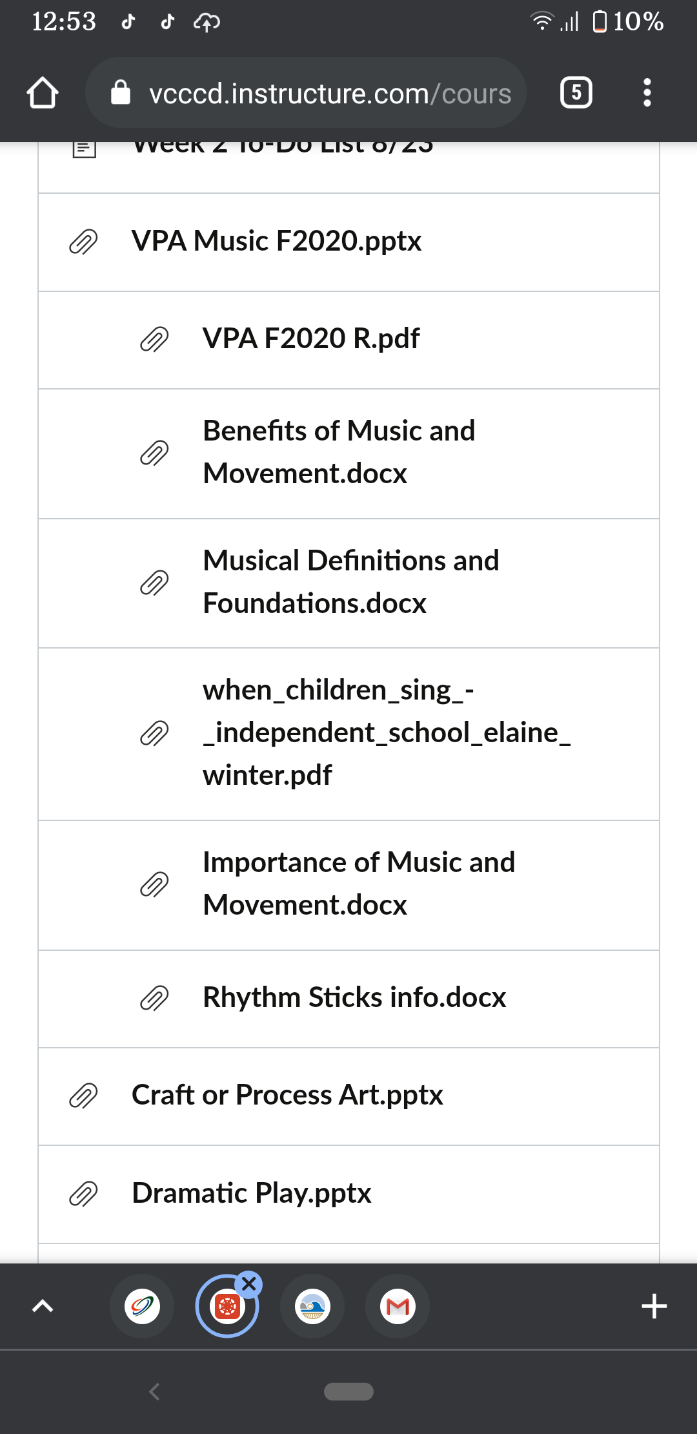Open the Rhythm Sticks info.docx file
Image resolution: width=697 pixels, height=1434 pixels.
coord(354,997)
